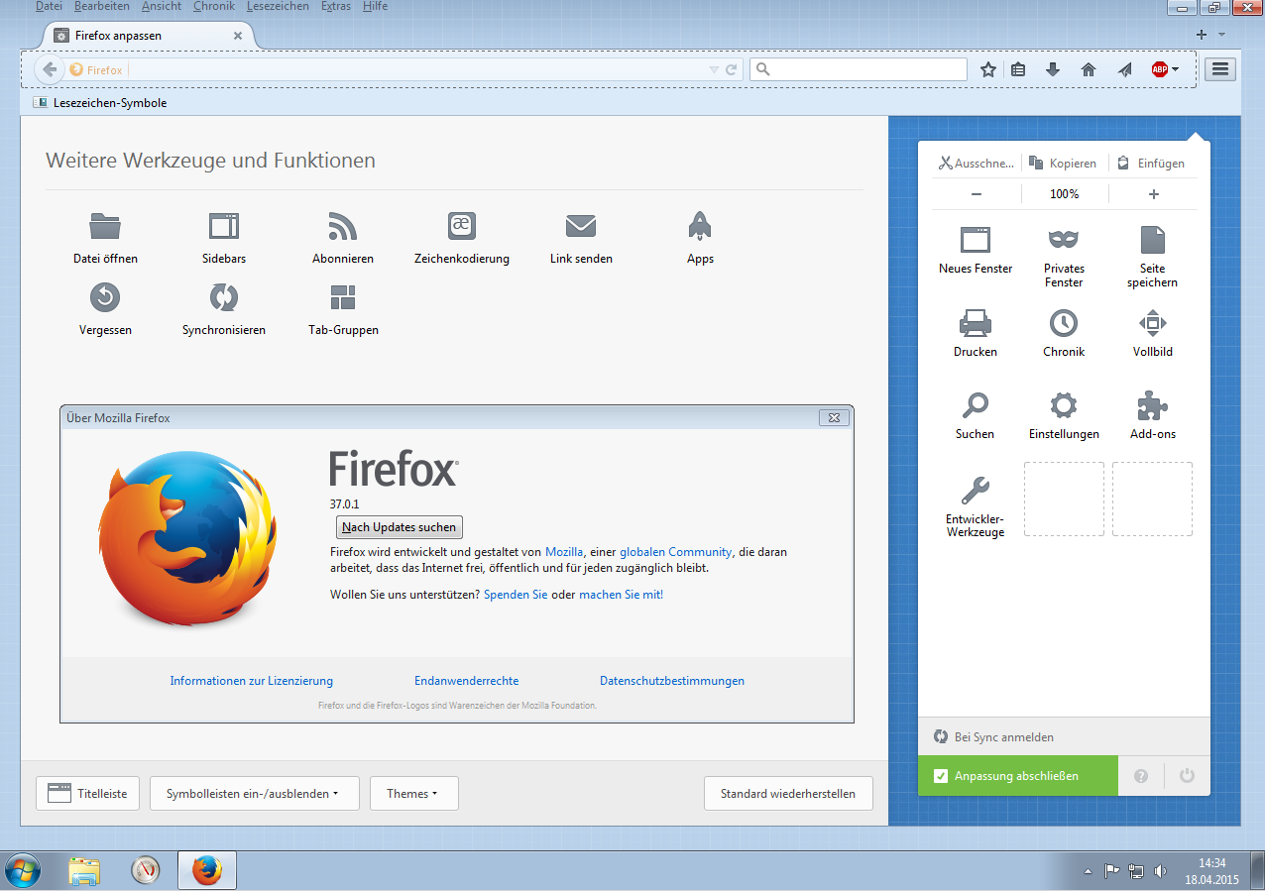Click the Spenden Sie link
1265x891 pixels.
[516, 595]
